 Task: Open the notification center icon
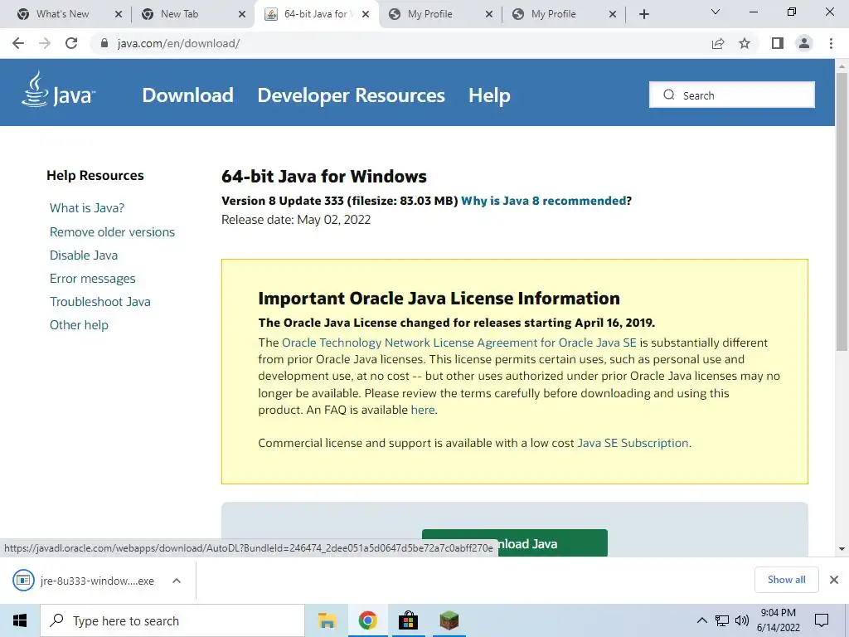822,620
